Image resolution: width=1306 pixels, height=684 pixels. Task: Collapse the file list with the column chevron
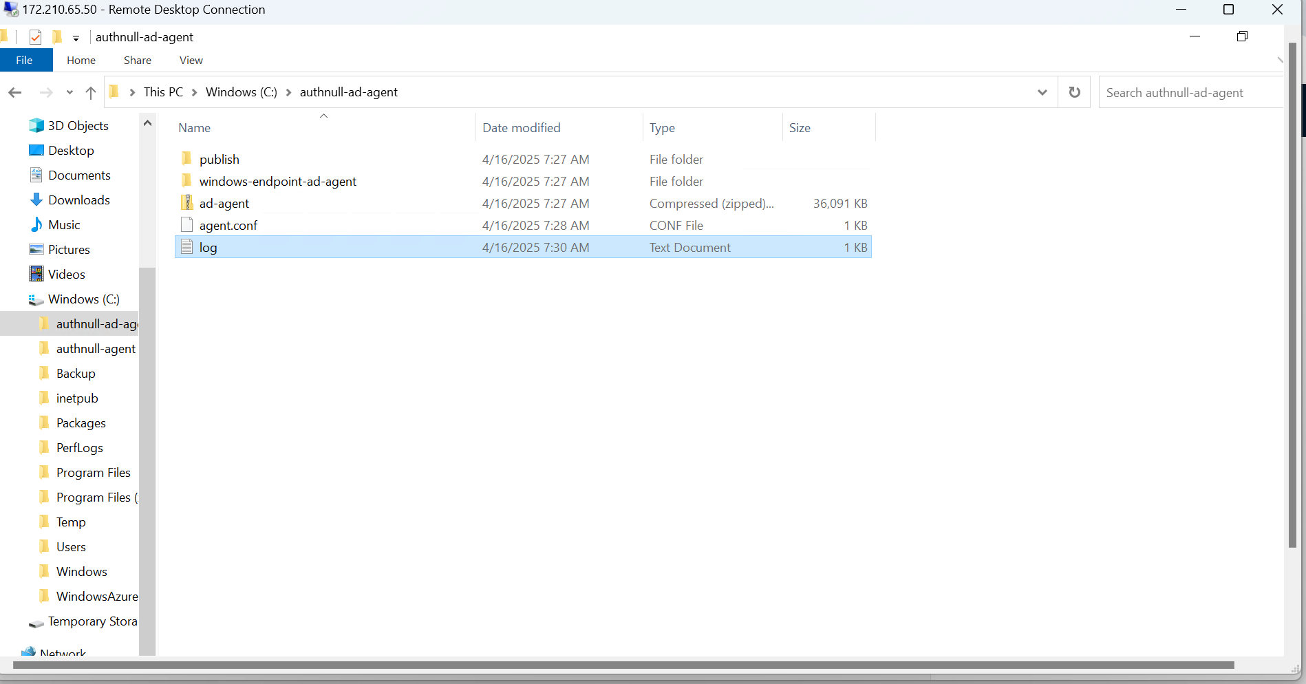point(323,115)
